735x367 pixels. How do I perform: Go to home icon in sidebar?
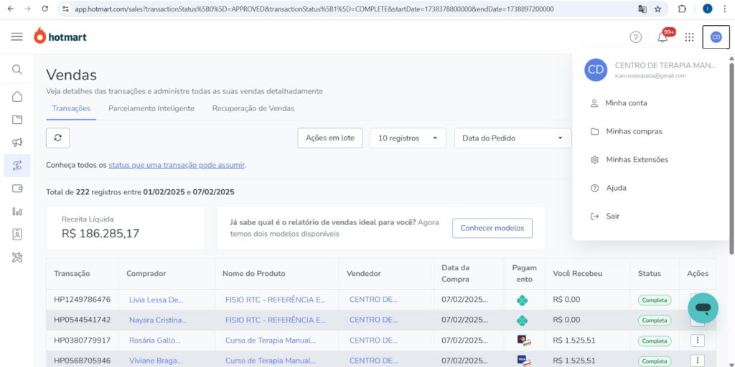coord(17,97)
